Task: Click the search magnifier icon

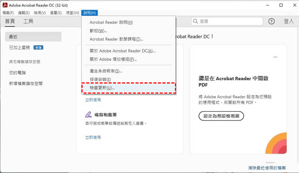Action: pyautogui.click(x=195, y=21)
